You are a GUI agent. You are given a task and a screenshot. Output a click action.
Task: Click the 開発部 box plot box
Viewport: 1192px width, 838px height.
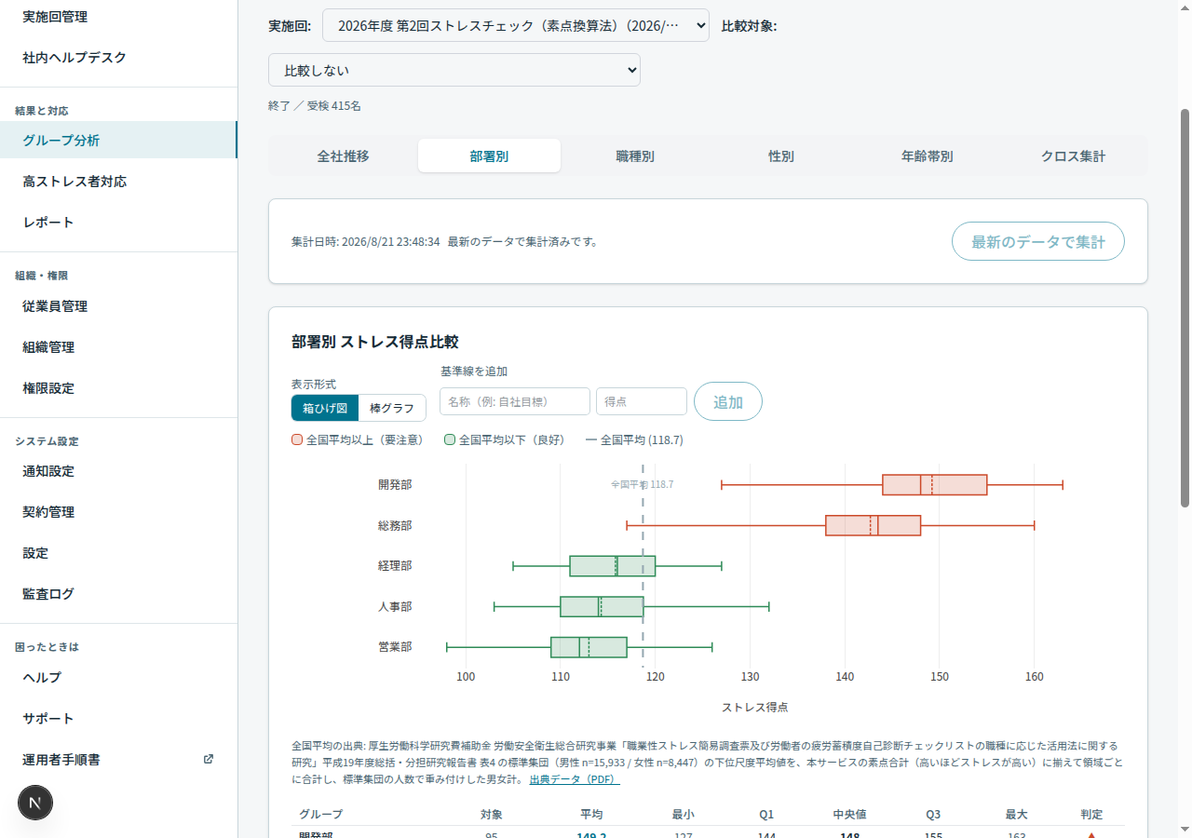click(934, 484)
